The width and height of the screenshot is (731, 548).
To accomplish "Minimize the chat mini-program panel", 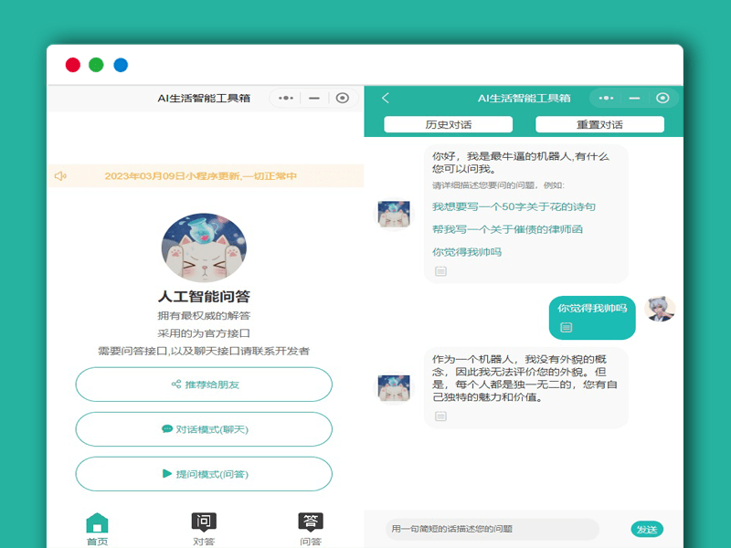I will tap(634, 98).
